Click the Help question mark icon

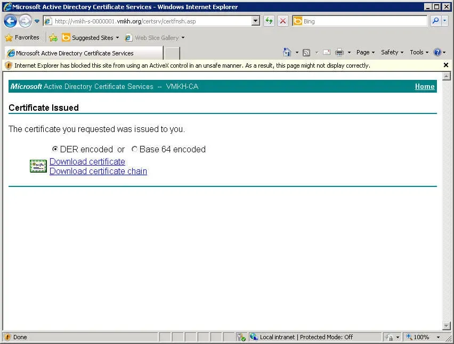tap(437, 52)
